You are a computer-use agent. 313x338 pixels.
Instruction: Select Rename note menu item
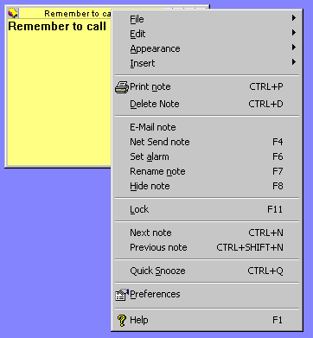pos(207,171)
